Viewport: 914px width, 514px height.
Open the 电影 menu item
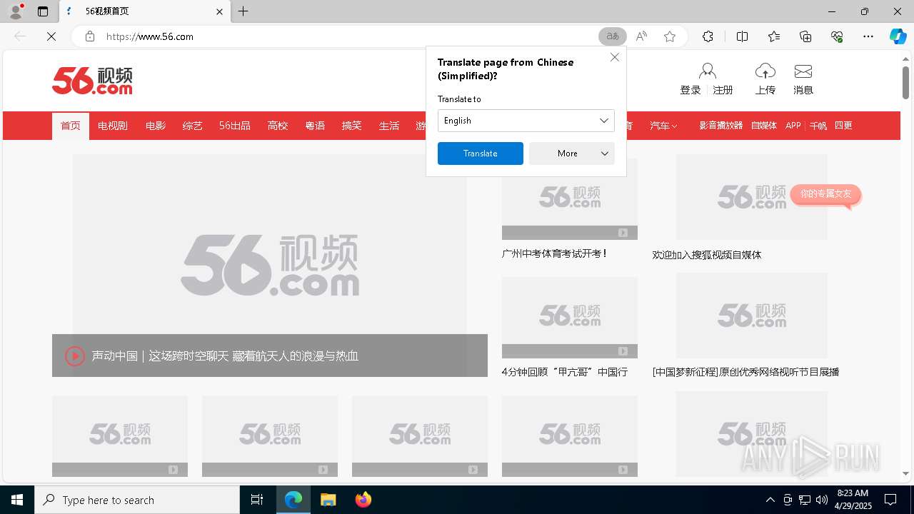pyautogui.click(x=156, y=126)
